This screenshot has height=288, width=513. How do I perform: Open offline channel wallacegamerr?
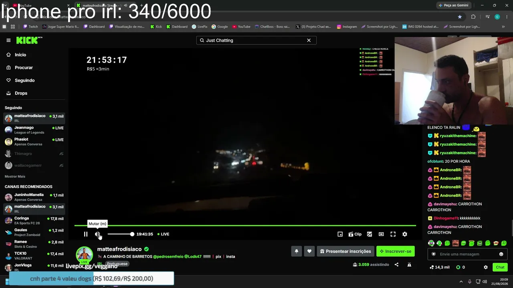(34, 165)
